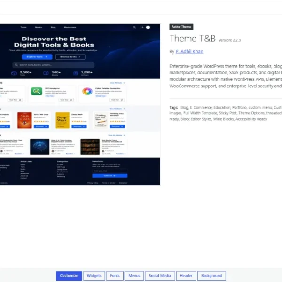Click the Subscribe button in preview footer

coord(110,176)
